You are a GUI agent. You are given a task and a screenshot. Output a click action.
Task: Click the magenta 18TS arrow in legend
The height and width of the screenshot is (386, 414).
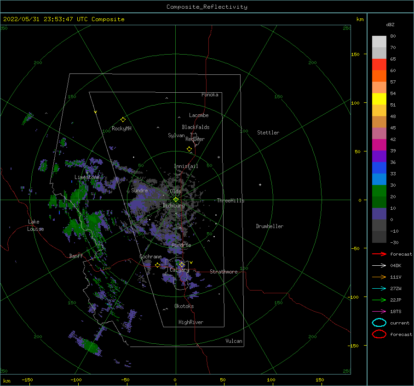tap(379, 312)
